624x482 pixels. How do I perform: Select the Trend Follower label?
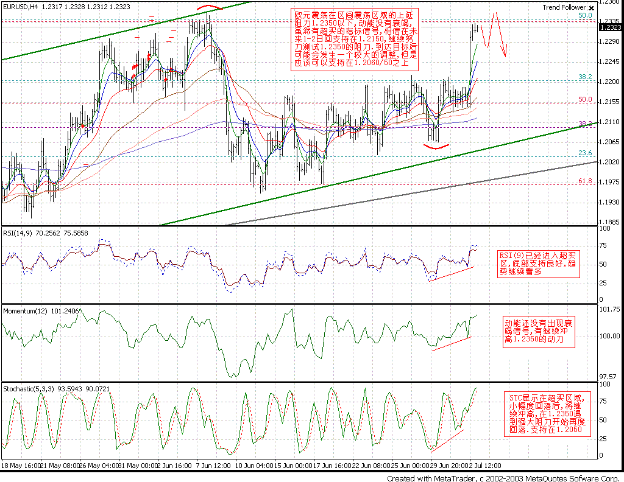click(564, 7)
